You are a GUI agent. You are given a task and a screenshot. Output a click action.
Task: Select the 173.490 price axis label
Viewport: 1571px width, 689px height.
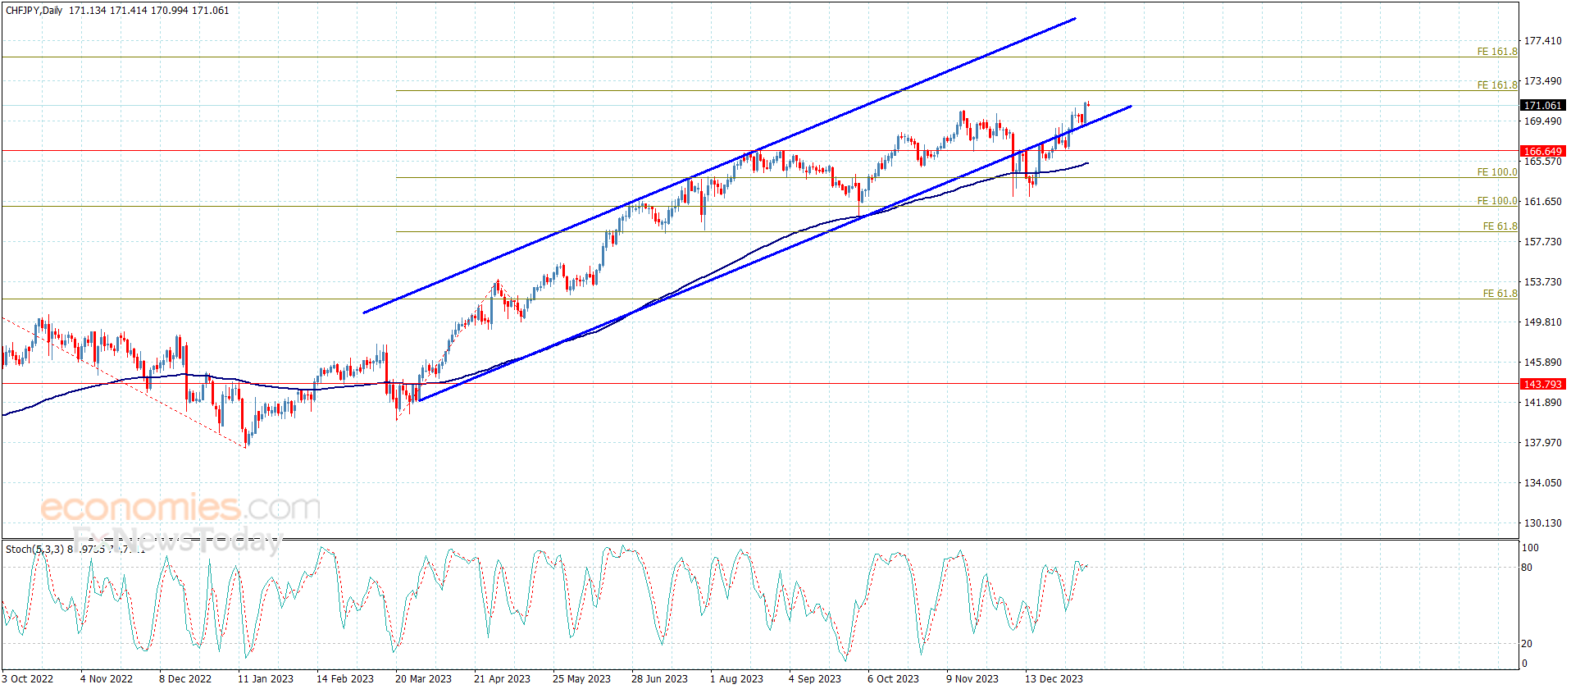tap(1542, 81)
